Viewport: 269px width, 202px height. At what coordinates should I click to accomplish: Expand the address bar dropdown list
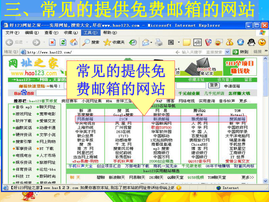227,52
